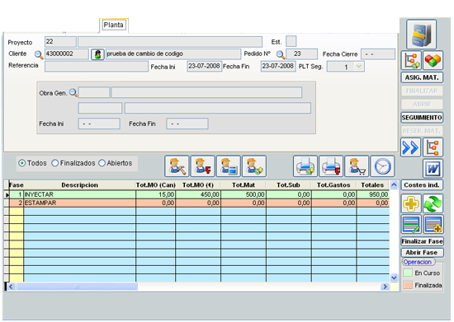Switch to the Planta tab
The height and width of the screenshot is (322, 454).
114,26
